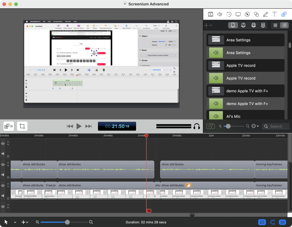
Task: Toggle visibility eye on the top track
Action: click(x=3, y=144)
